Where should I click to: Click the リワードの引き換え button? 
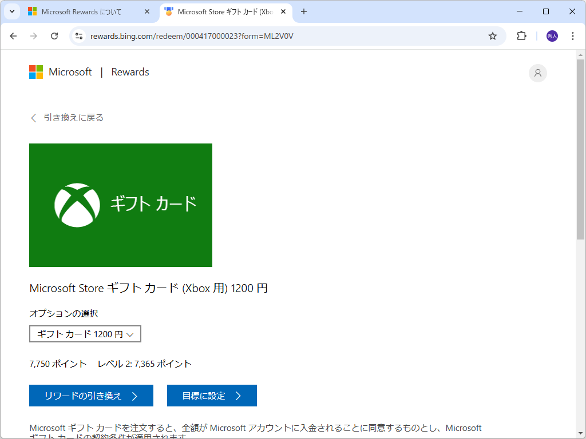pos(91,396)
